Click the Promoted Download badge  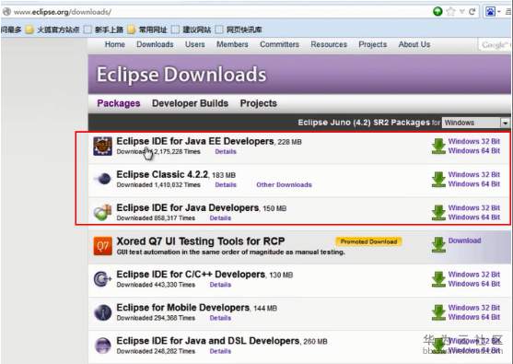(x=368, y=241)
